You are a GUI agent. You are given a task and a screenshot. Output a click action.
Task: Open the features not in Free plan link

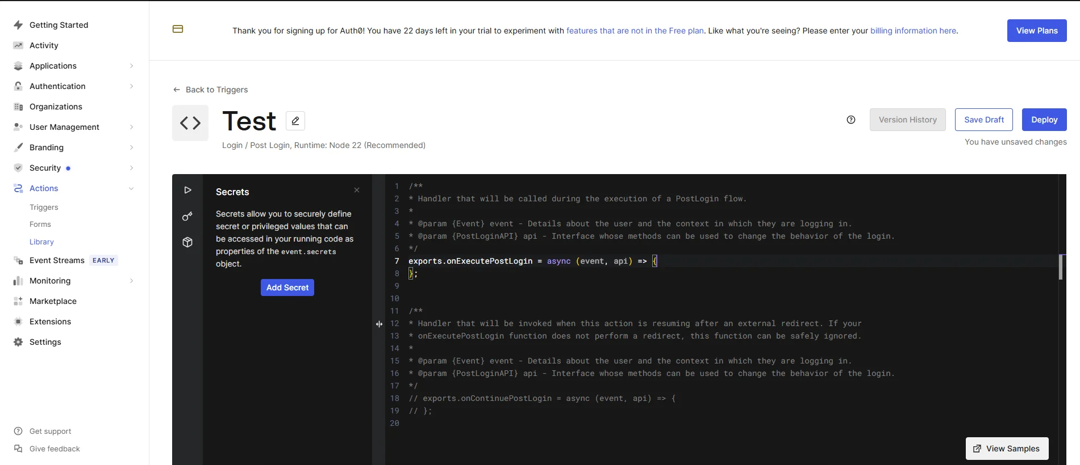[635, 31]
